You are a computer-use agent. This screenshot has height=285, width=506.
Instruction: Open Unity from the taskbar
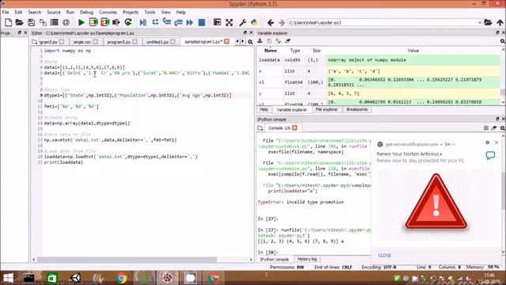tap(76, 278)
